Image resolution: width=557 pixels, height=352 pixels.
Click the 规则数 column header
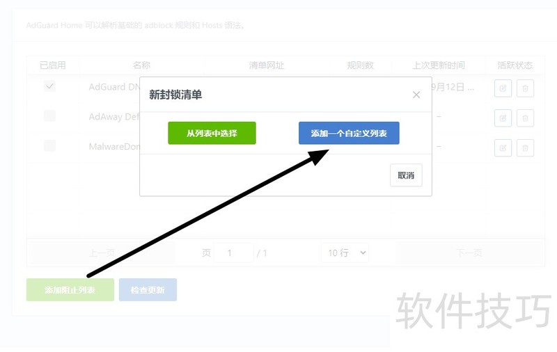click(x=360, y=65)
